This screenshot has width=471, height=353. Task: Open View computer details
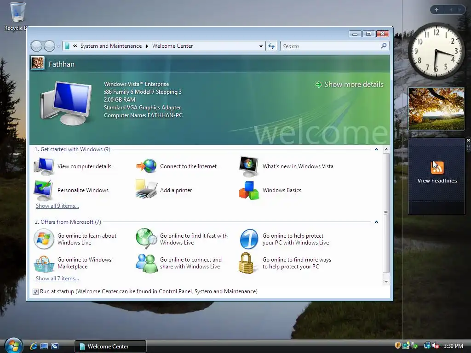(73, 166)
